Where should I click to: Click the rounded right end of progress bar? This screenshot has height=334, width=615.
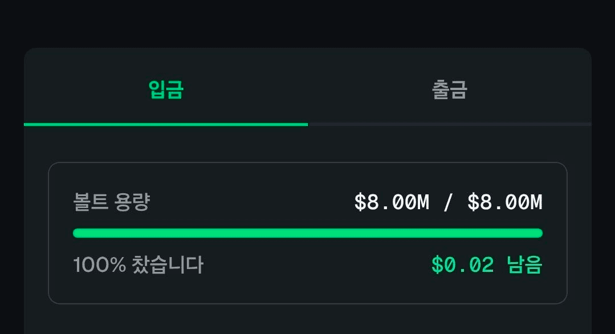point(539,233)
